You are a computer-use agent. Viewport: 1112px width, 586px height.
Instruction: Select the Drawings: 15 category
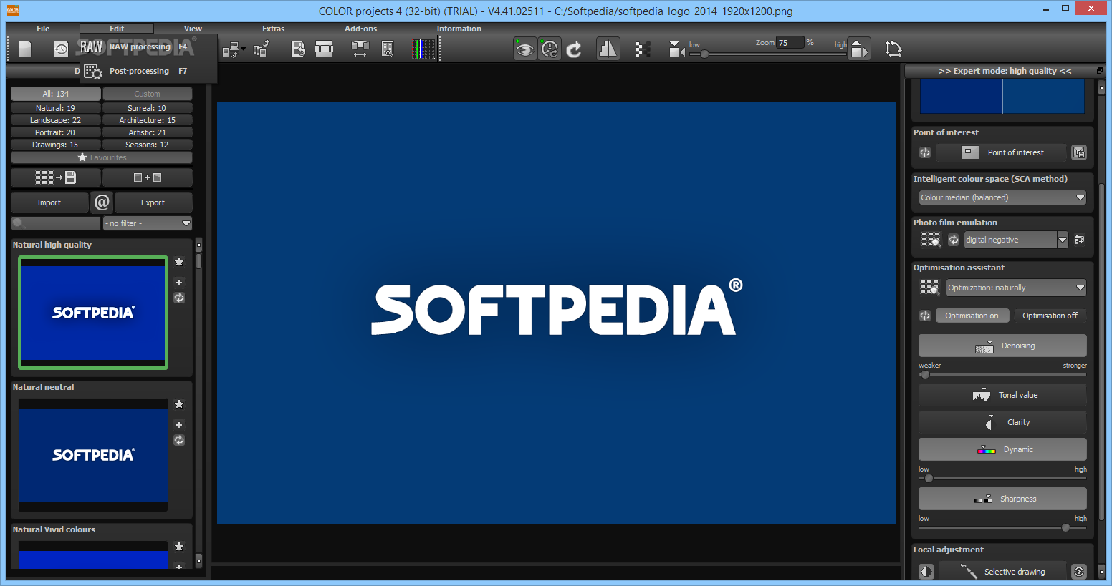pos(56,145)
